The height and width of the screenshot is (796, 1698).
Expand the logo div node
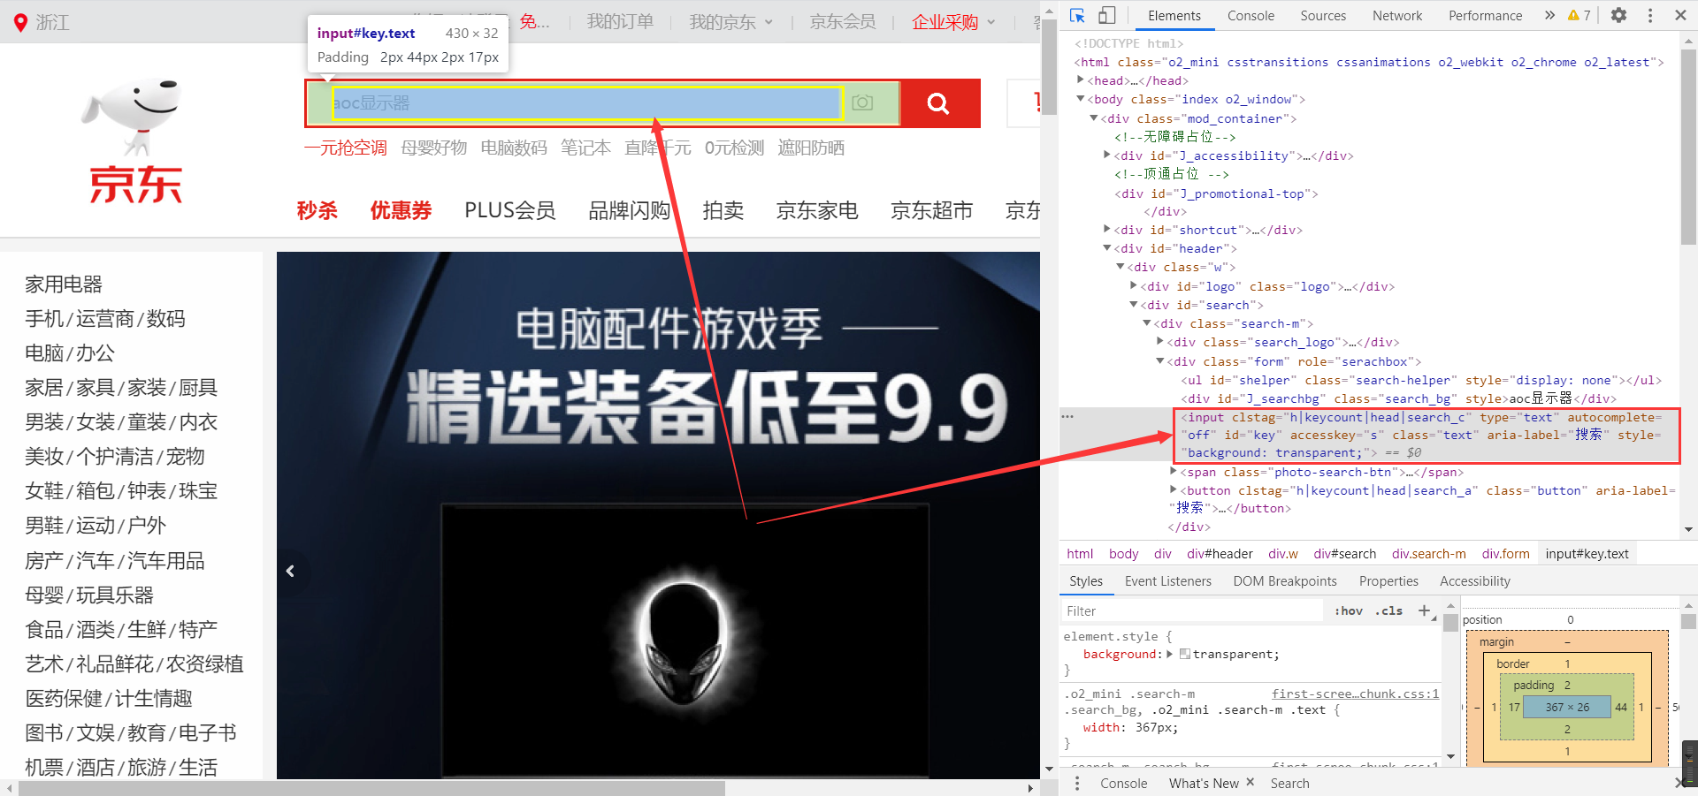[1134, 285]
